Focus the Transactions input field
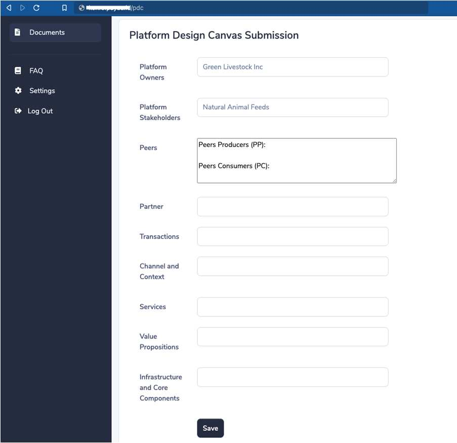 click(x=293, y=236)
